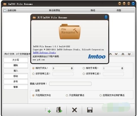Close the 关于ImTOO File Rename dialog

click(x=106, y=17)
